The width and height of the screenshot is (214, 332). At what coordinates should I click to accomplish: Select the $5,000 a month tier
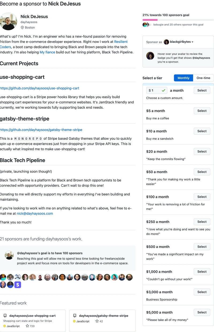point(202,312)
